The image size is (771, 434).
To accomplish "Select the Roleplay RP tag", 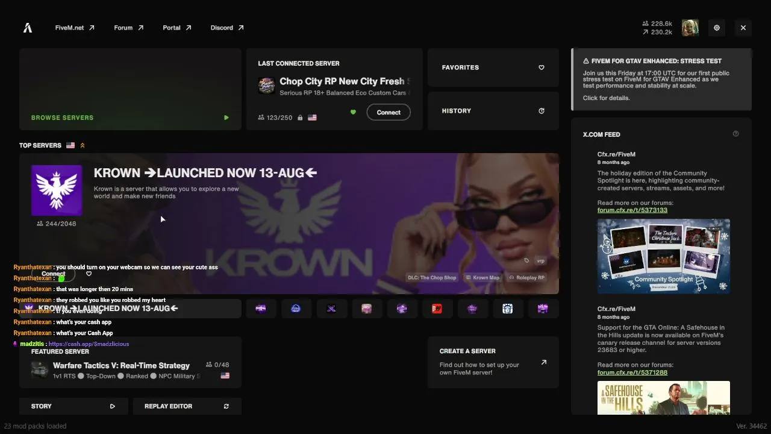I will click(x=527, y=278).
